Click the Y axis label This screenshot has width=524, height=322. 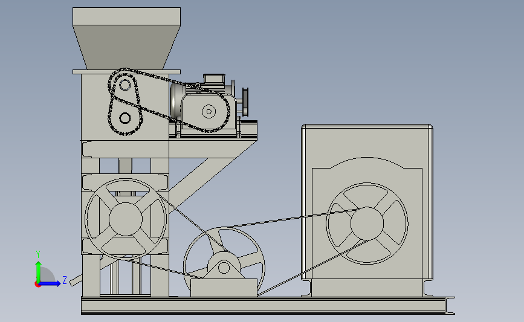click(x=38, y=254)
